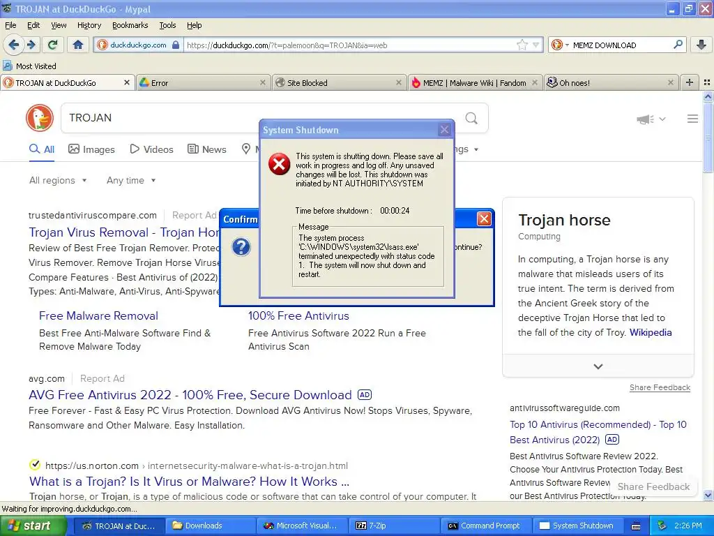Open the DuckDuckGo hamburger menu
This screenshot has height=536, width=714.
692,119
